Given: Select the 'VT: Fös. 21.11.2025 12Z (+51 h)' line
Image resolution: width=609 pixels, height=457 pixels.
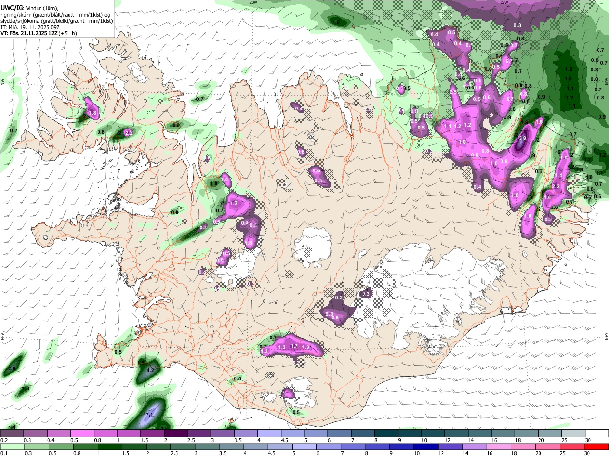Looking at the screenshot, I should (39, 33).
